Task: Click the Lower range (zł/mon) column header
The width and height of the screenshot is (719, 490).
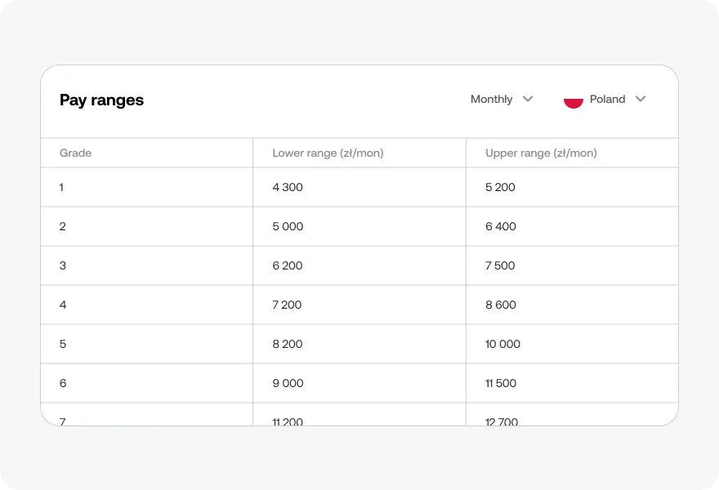Action: [x=359, y=153]
